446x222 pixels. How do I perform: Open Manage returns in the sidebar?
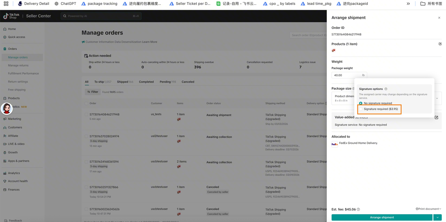(x=18, y=66)
